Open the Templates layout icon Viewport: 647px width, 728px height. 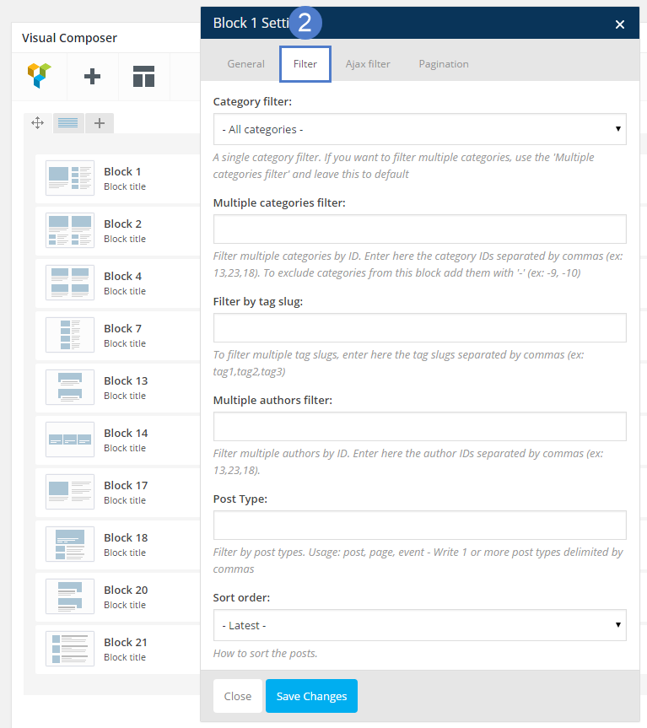pos(143,77)
